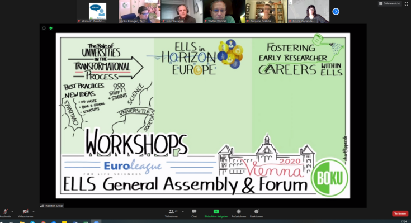This screenshot has height=223, width=411.
Task: Expand the arrow next to Teilnehmer
Action: (183, 211)
